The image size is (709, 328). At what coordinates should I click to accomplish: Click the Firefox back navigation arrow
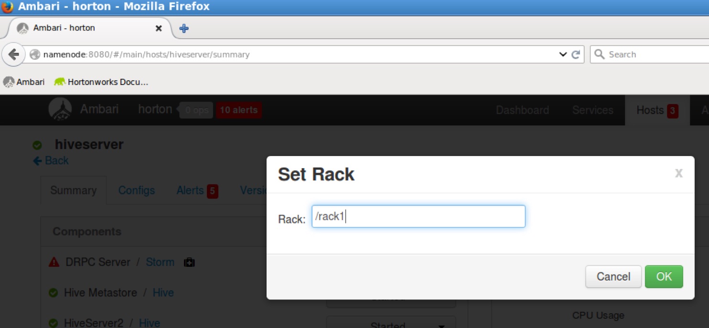(14, 54)
